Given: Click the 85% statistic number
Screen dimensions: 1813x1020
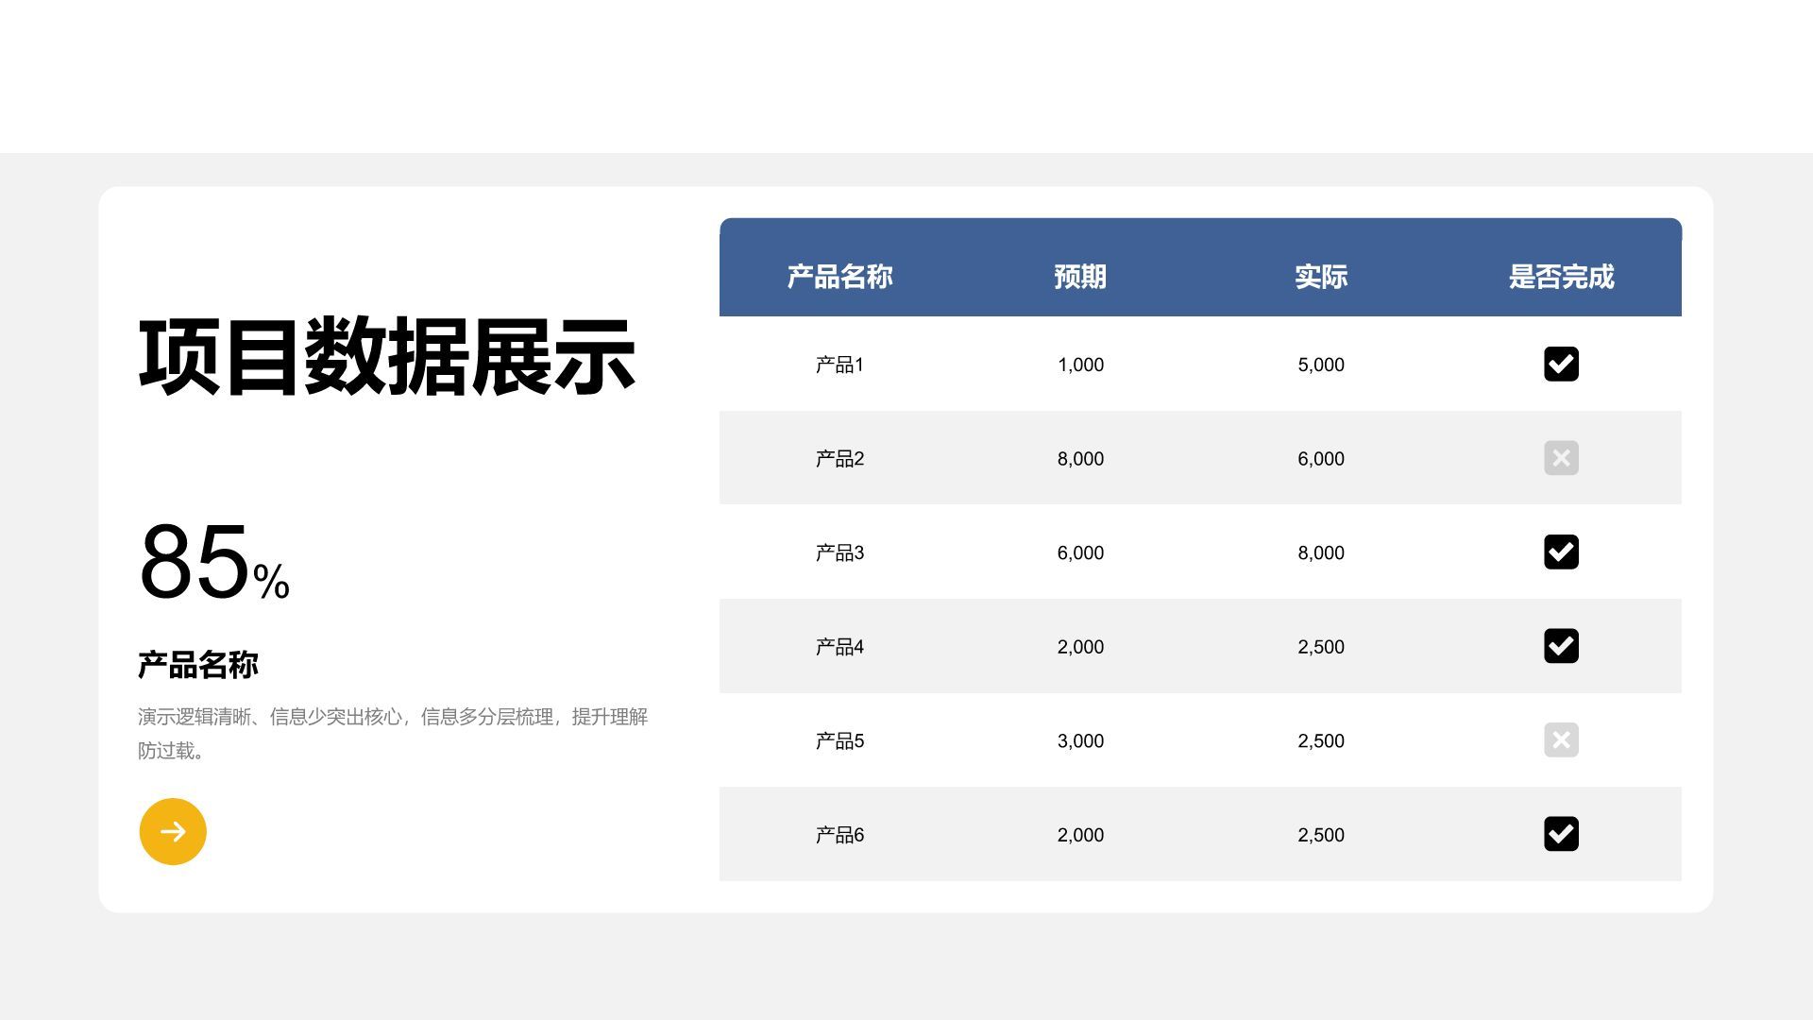Looking at the screenshot, I should [x=213, y=563].
